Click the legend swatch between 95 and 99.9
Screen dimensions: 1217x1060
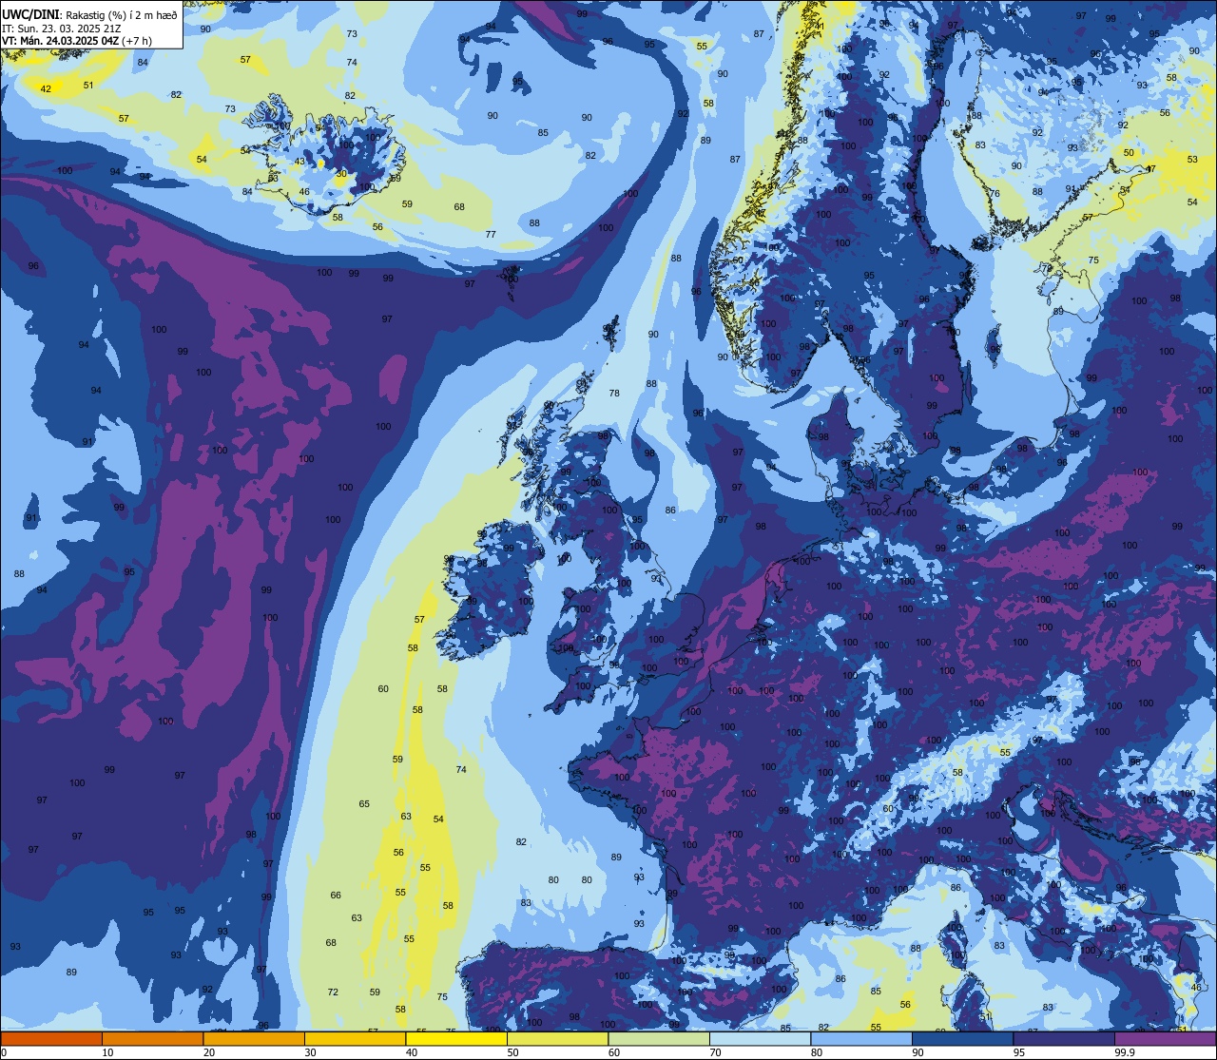point(1064,1039)
